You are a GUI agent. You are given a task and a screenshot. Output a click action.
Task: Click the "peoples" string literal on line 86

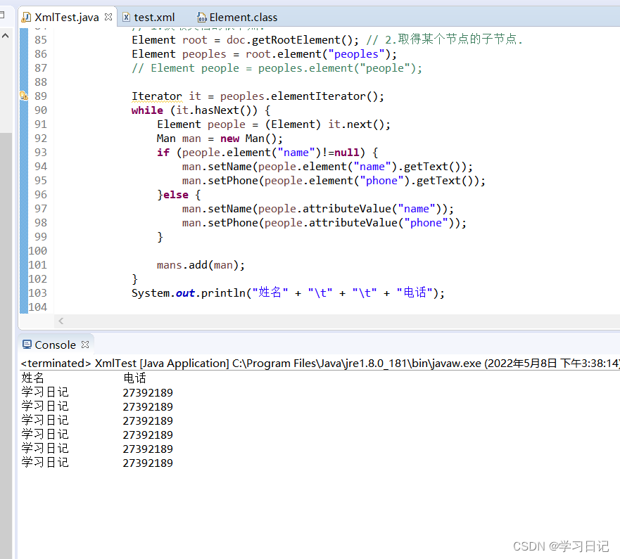coord(356,54)
